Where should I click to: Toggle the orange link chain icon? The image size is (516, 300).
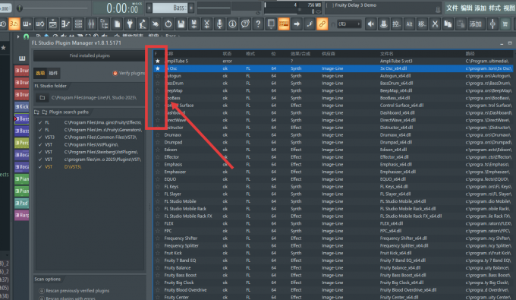click(322, 24)
